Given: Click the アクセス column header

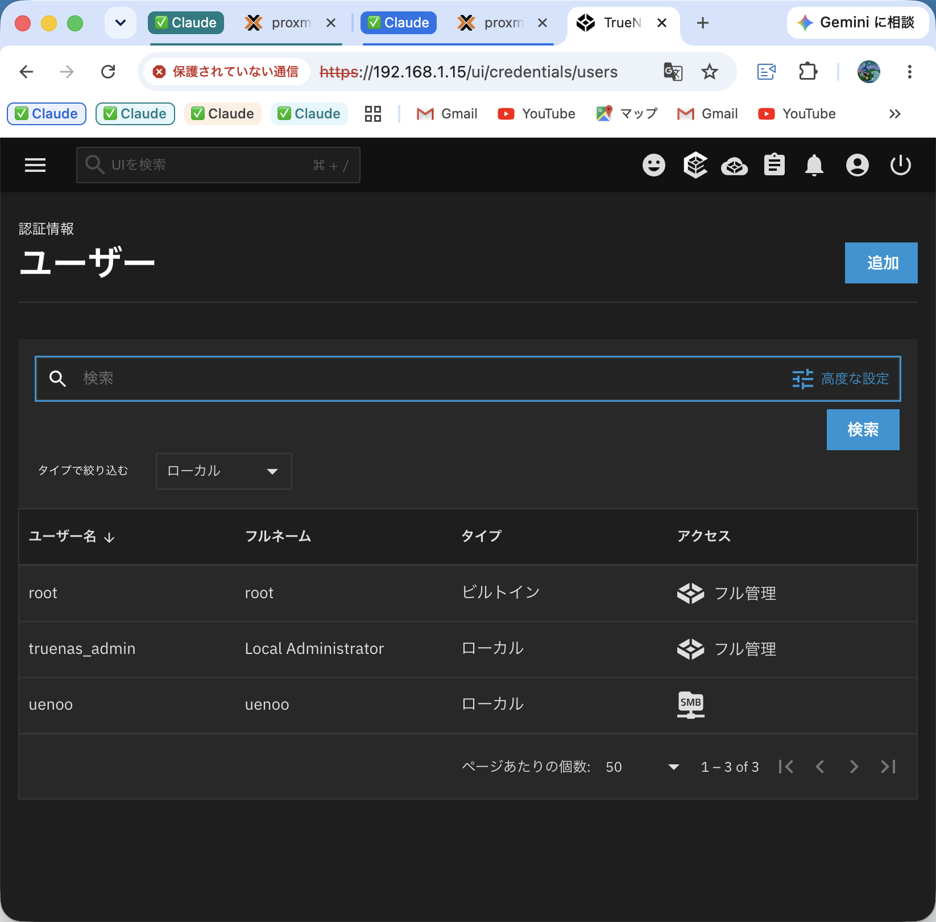Looking at the screenshot, I should [x=704, y=536].
